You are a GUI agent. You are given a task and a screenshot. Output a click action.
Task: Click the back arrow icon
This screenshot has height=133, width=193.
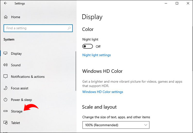click(x=5, y=3)
